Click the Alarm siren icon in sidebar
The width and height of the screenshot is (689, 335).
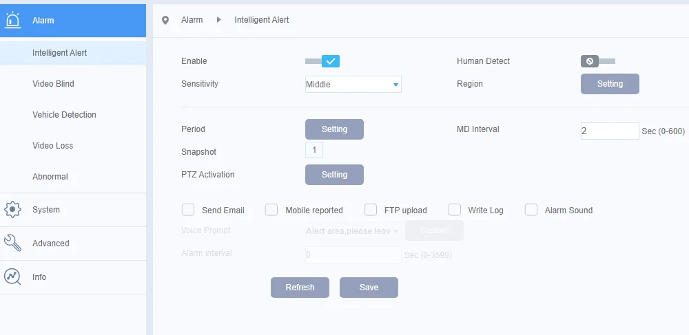12,20
